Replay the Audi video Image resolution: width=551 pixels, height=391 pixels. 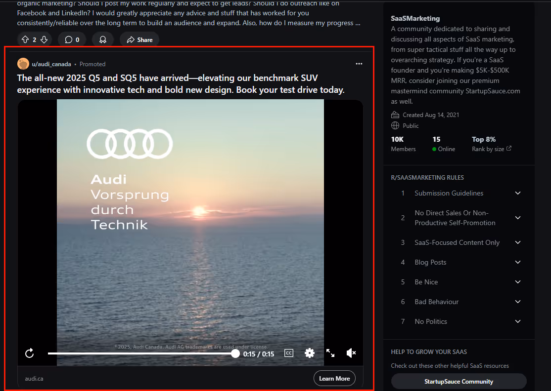(x=29, y=353)
